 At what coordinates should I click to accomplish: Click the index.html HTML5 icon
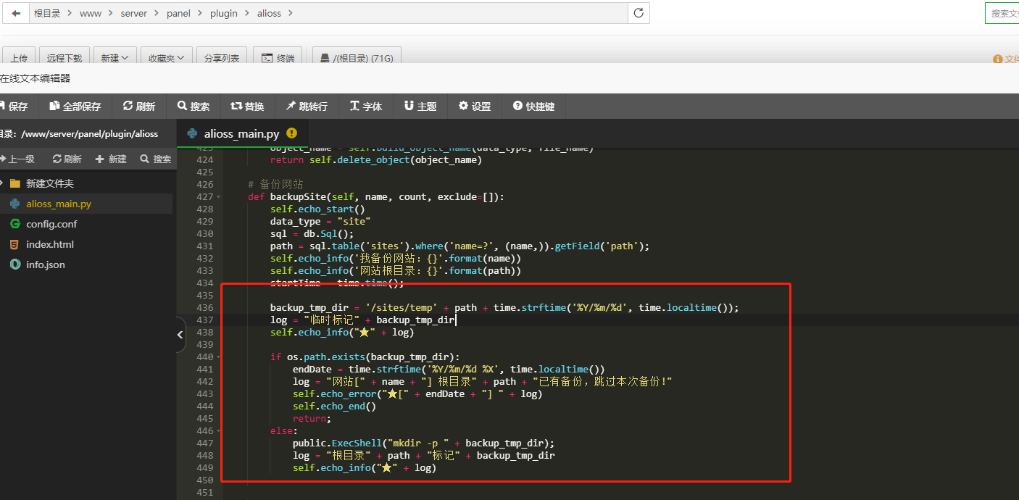coord(15,244)
